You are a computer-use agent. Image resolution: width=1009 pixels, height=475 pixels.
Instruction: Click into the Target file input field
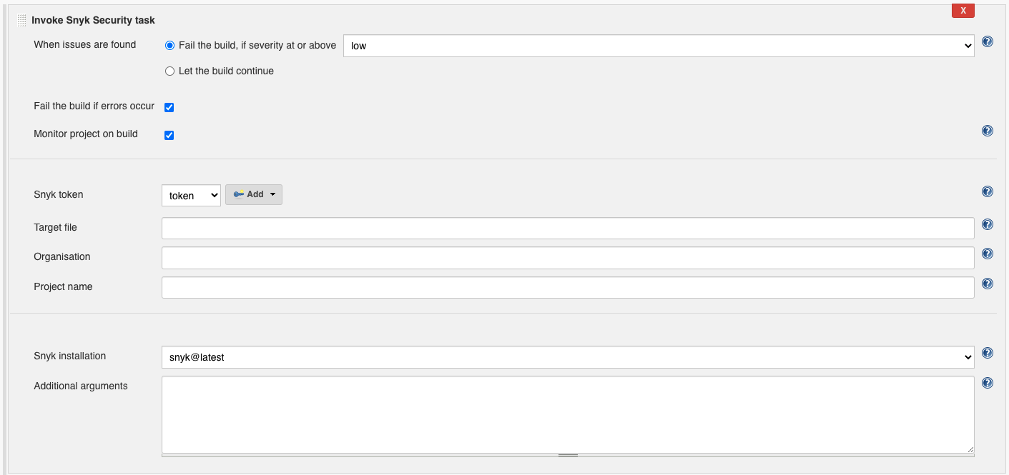click(568, 228)
